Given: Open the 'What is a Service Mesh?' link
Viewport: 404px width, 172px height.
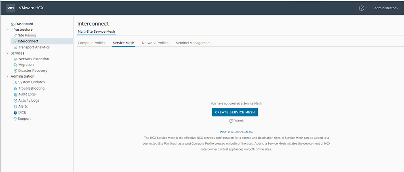Looking at the screenshot, I should (236, 132).
